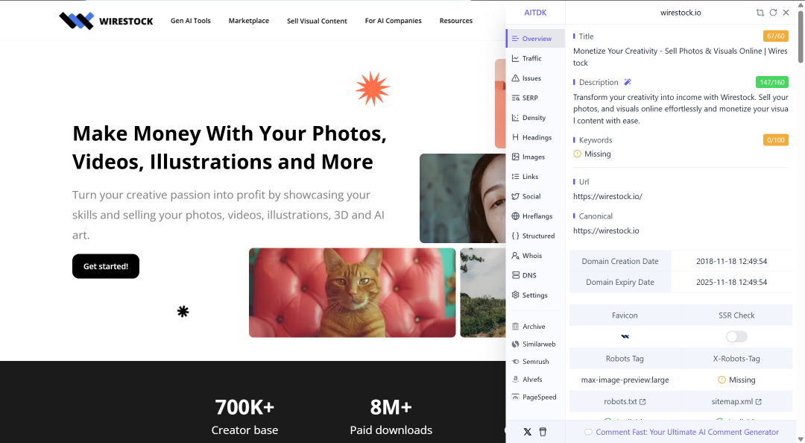This screenshot has height=443, width=805.
Task: Click the Url value https://wirestock.io/
Action: tap(608, 196)
